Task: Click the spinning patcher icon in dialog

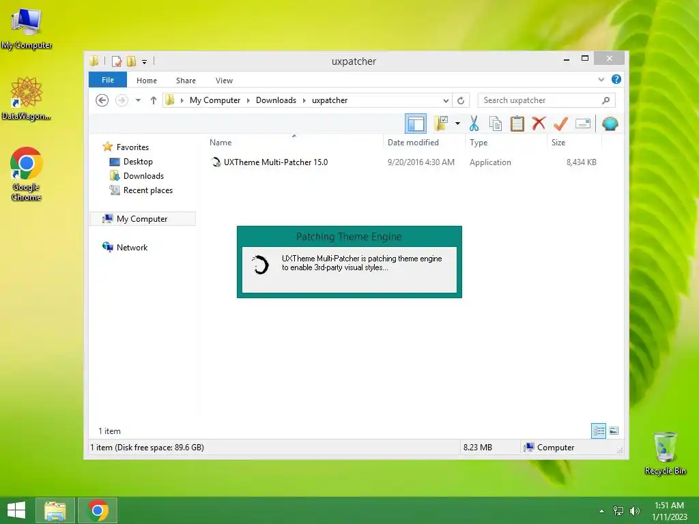Action: (260, 265)
